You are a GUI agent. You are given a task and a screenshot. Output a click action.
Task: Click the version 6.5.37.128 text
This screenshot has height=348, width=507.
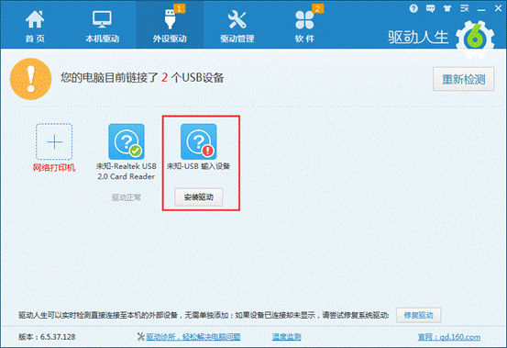click(47, 337)
